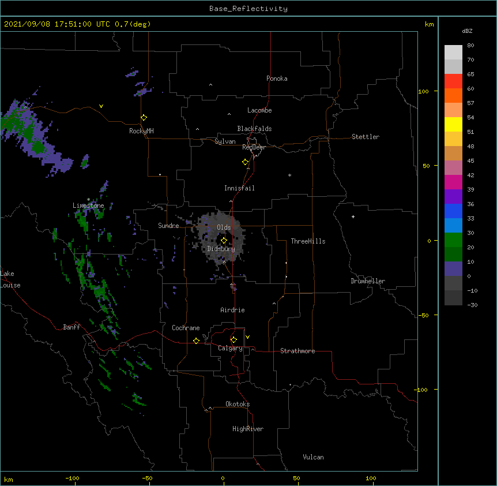Screen dimensions: 497x486
Task: Click the magenta 42 dBZ legend swatch
Action: point(453,182)
